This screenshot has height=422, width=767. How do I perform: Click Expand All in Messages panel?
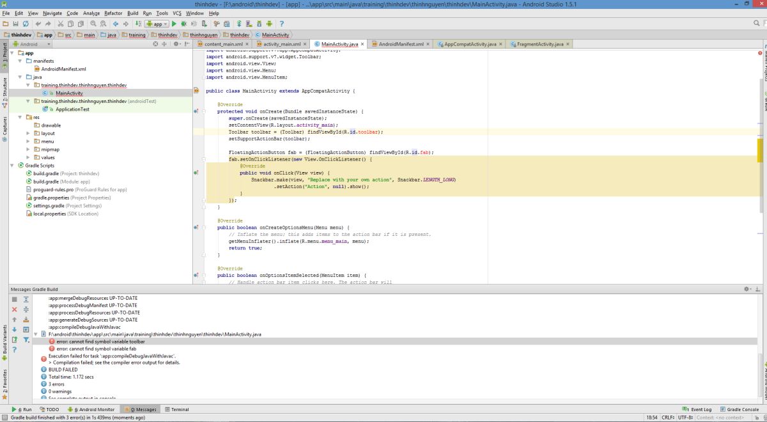(26, 299)
